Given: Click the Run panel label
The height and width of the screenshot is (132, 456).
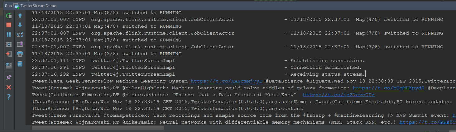Looking at the screenshot, I should [8, 6].
